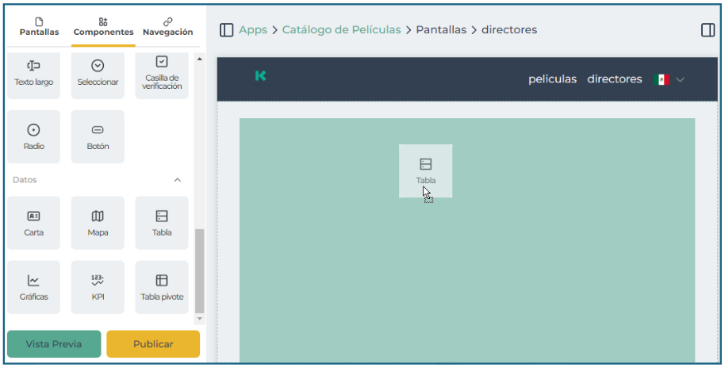Viewport: 725px width, 368px height.
Task: Select the Radio component
Action: pyautogui.click(x=33, y=136)
